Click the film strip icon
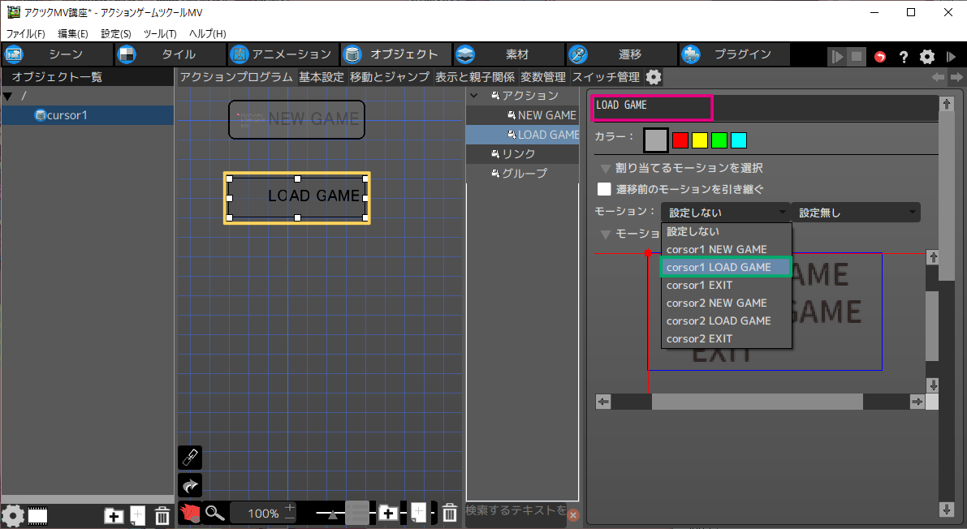The height and width of the screenshot is (529, 967). tap(37, 515)
